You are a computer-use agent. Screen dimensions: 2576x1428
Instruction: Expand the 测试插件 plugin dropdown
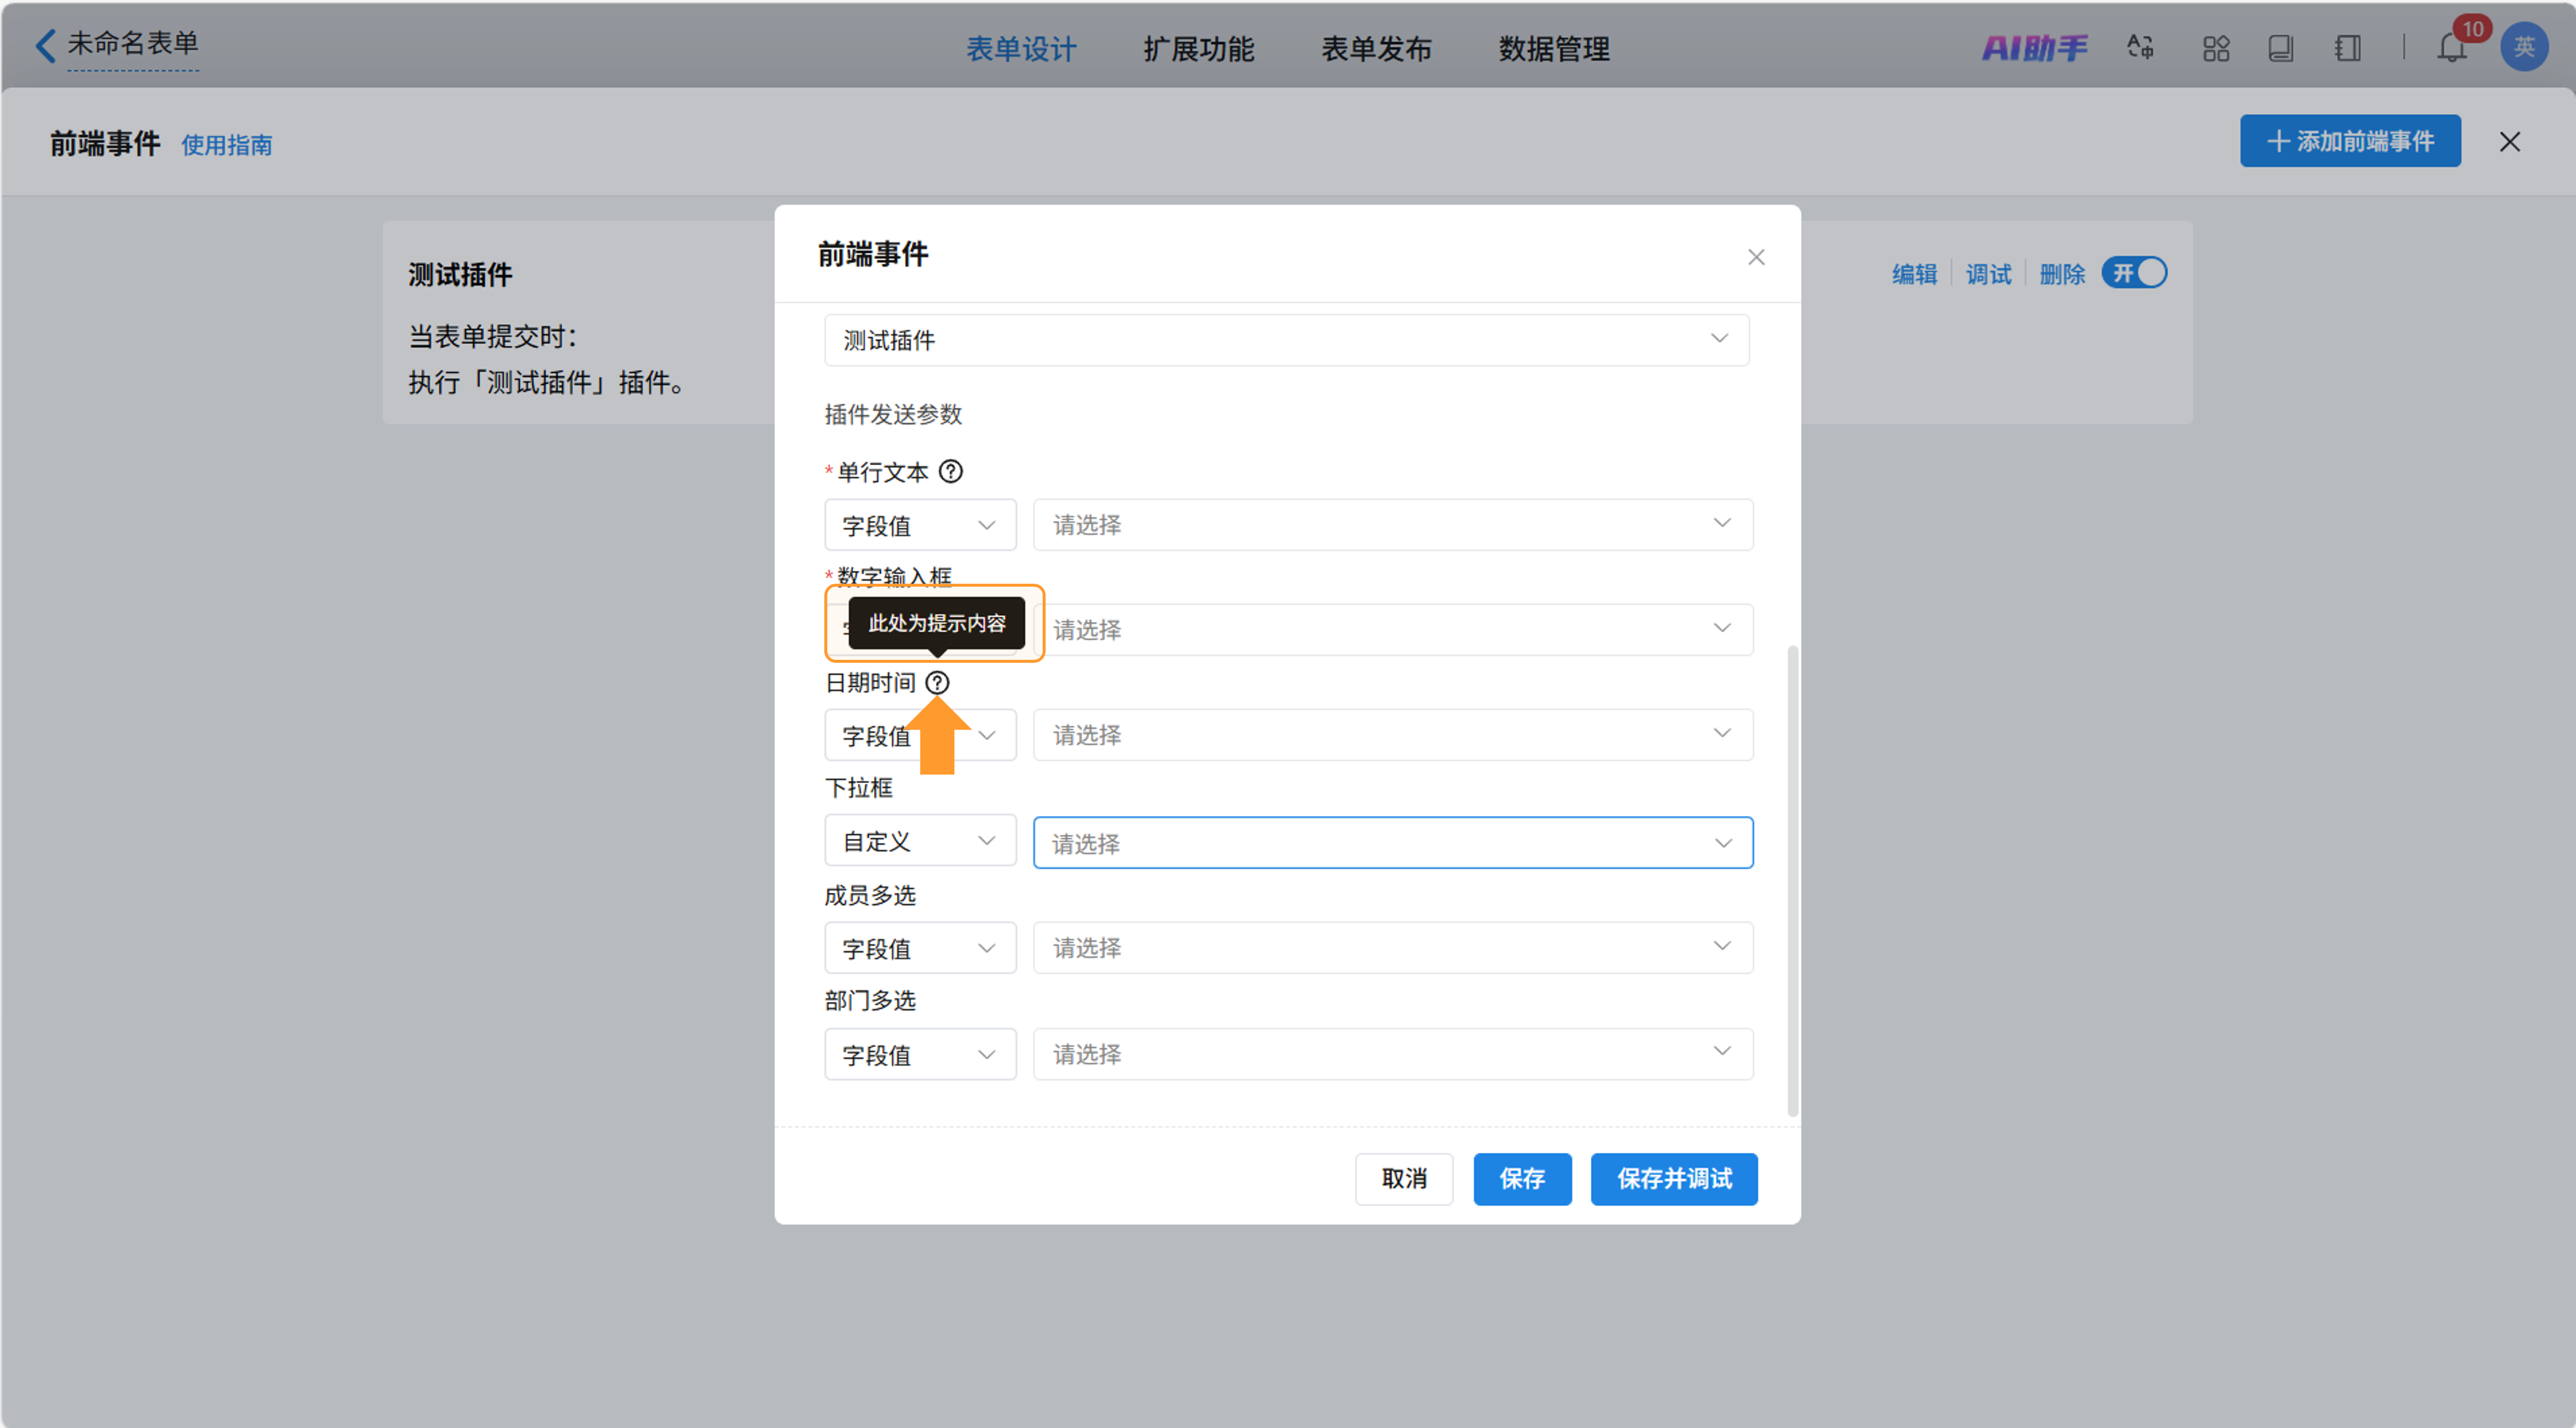click(x=1286, y=340)
